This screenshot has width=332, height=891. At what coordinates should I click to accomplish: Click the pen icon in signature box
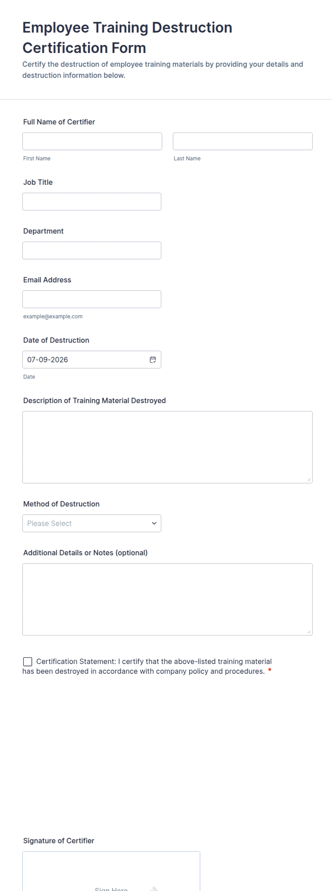point(154,888)
